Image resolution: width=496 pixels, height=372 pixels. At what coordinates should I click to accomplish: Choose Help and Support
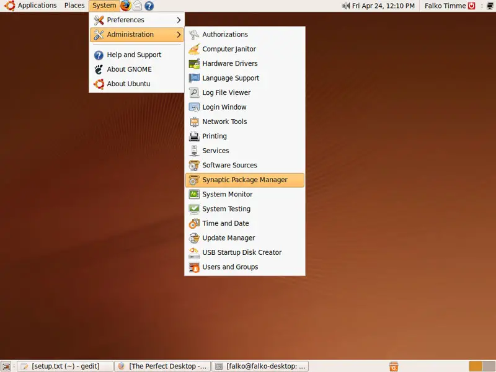[x=136, y=55]
